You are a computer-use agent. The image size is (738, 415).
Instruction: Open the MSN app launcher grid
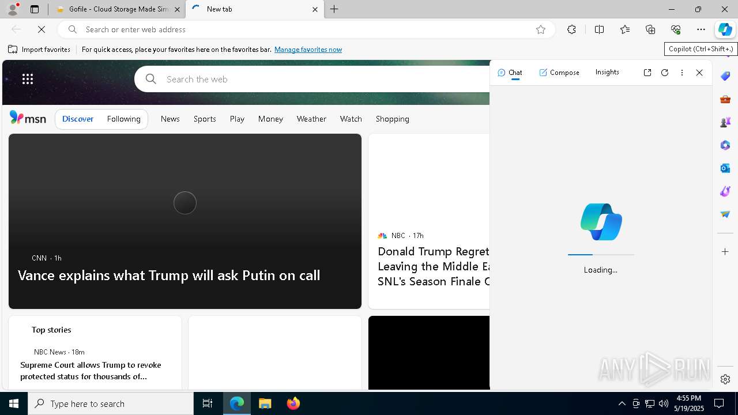pyautogui.click(x=28, y=79)
